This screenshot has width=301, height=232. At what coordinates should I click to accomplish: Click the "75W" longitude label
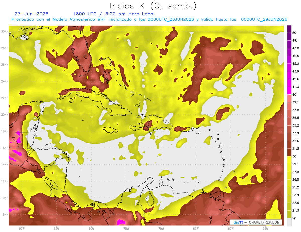(x=126, y=229)
